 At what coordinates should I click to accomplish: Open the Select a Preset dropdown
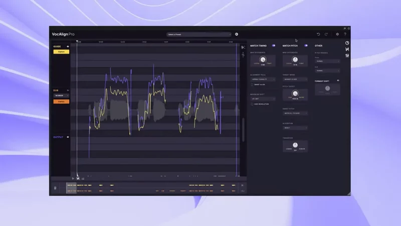coord(199,34)
